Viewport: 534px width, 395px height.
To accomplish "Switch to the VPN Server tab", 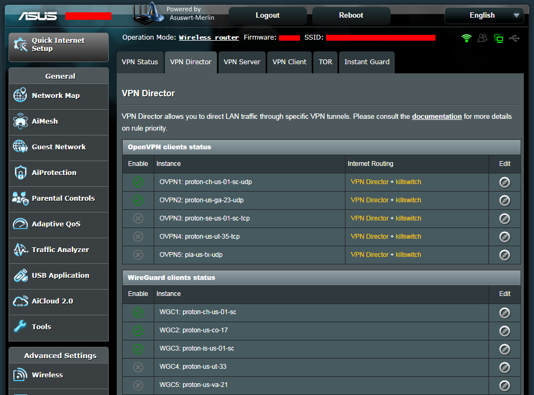I will coord(242,62).
